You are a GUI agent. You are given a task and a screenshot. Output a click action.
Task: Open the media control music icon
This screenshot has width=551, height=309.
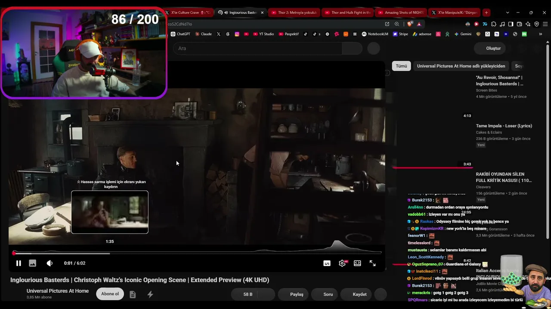(502, 24)
